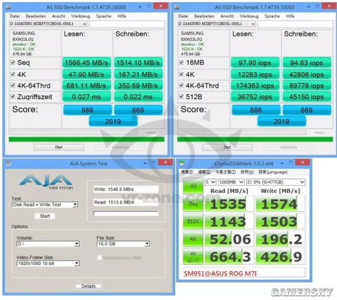The height and width of the screenshot is (300, 337).
Task: Click the SM951@ASUS ROG M7I text field
Action: pyautogui.click(x=244, y=274)
